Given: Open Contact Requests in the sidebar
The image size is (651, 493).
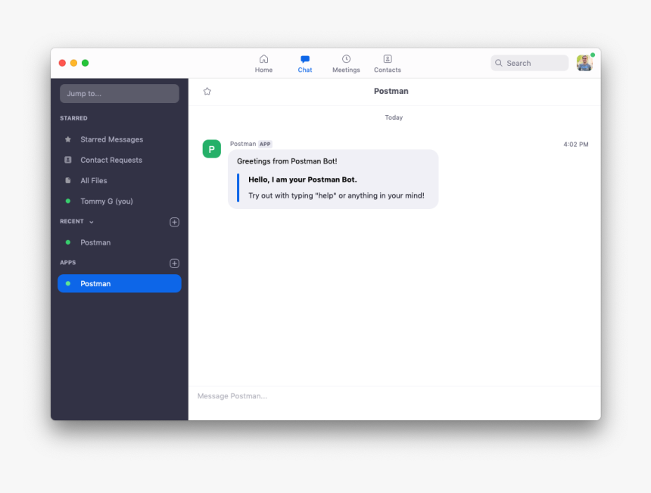Looking at the screenshot, I should click(x=111, y=160).
